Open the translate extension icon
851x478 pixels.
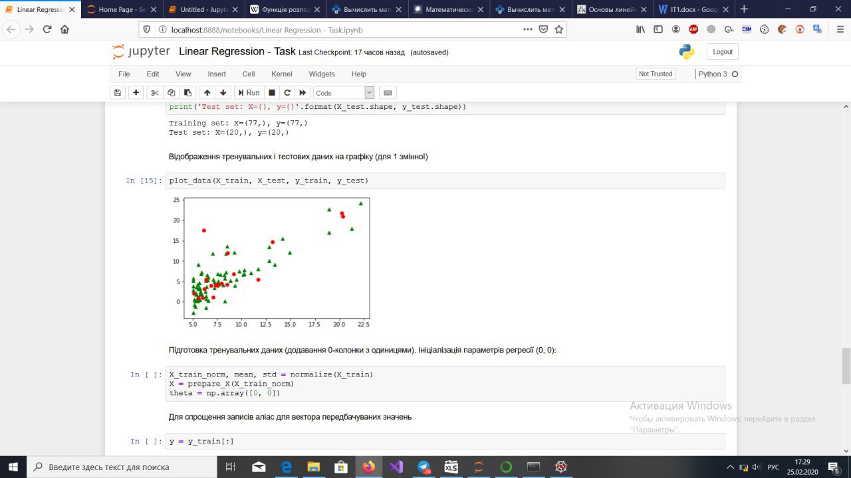[817, 29]
